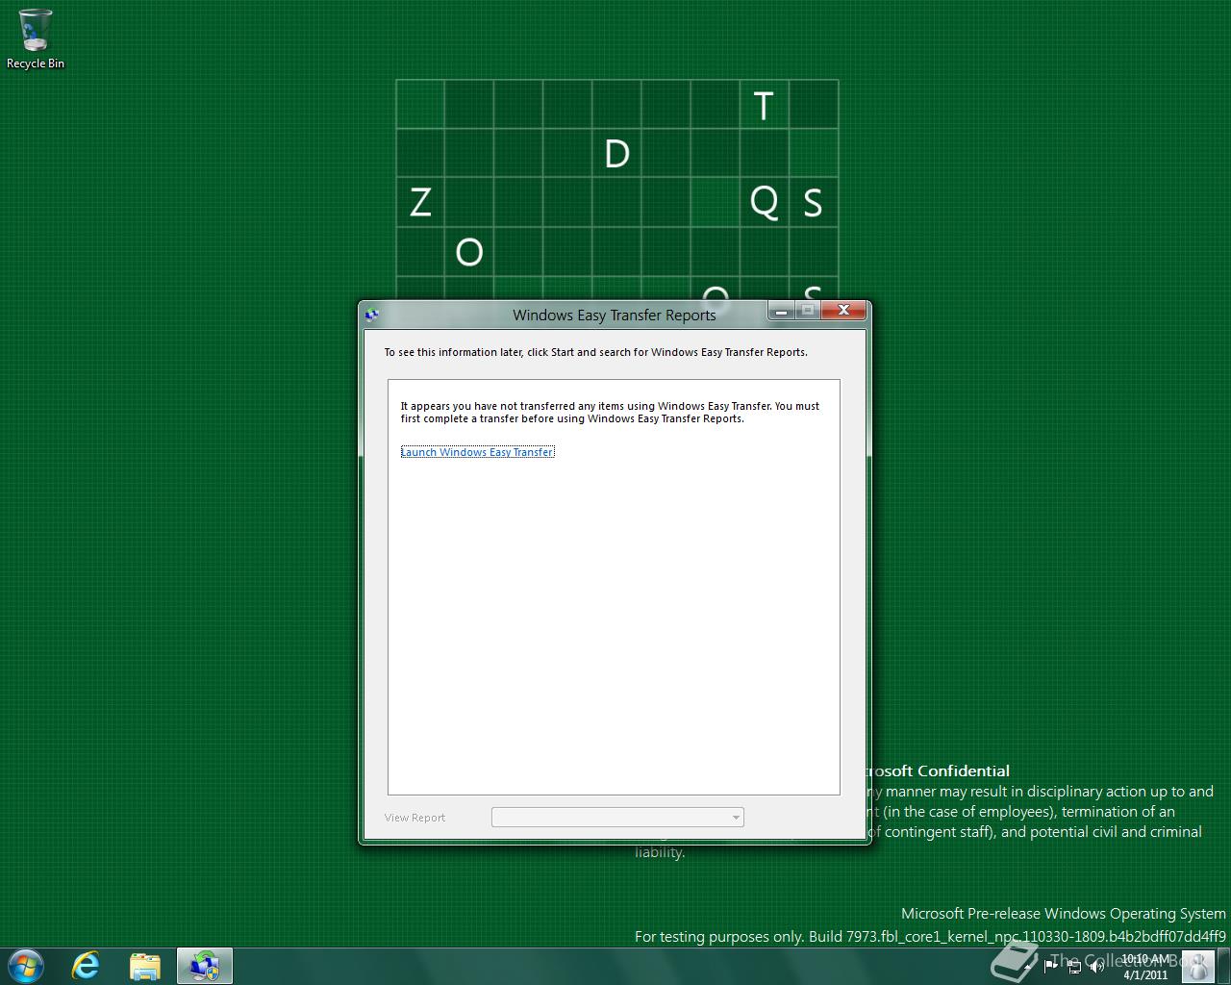Click the Show desktop strip on taskbar
Screen dimensions: 1231x985
(1223, 966)
